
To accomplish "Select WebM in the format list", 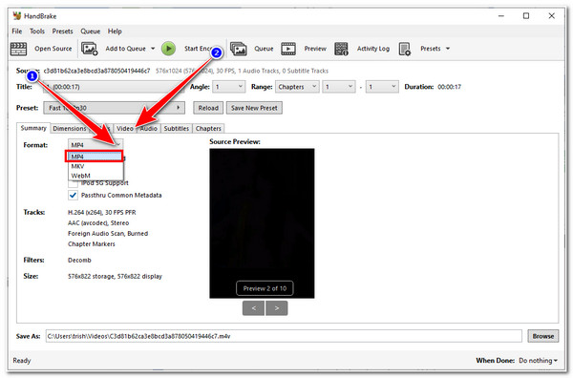I will [x=95, y=176].
